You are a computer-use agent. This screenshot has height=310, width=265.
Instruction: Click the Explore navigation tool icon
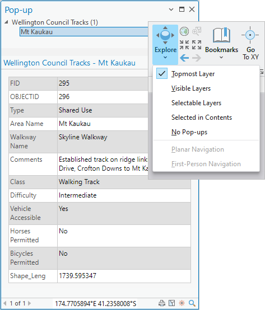coord(165,35)
